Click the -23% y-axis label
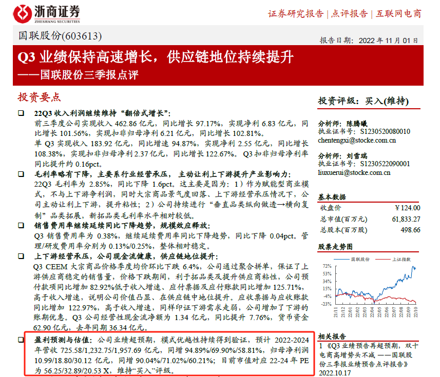The height and width of the screenshot is (377, 440). tap(327, 304)
